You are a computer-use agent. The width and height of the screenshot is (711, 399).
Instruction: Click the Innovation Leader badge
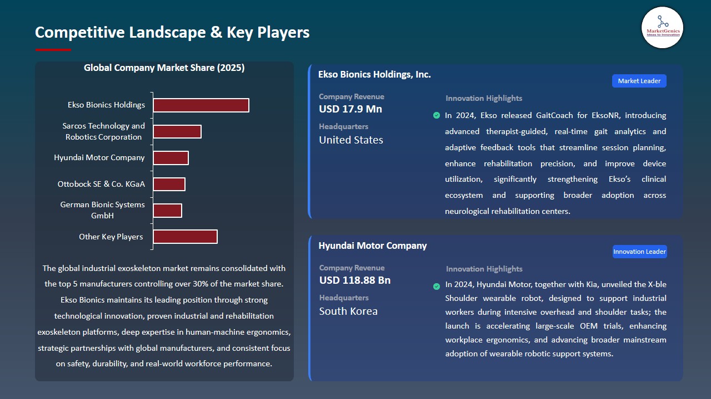pos(639,251)
